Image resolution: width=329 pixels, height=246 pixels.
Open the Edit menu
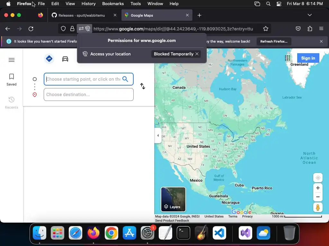pos(55,4)
